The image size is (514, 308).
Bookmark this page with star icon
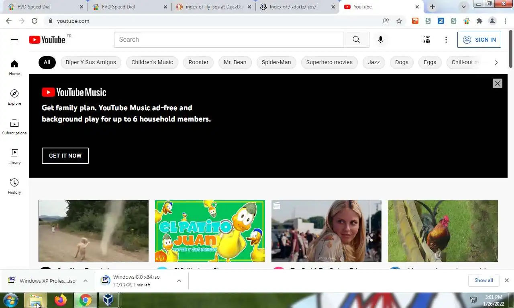[399, 21]
